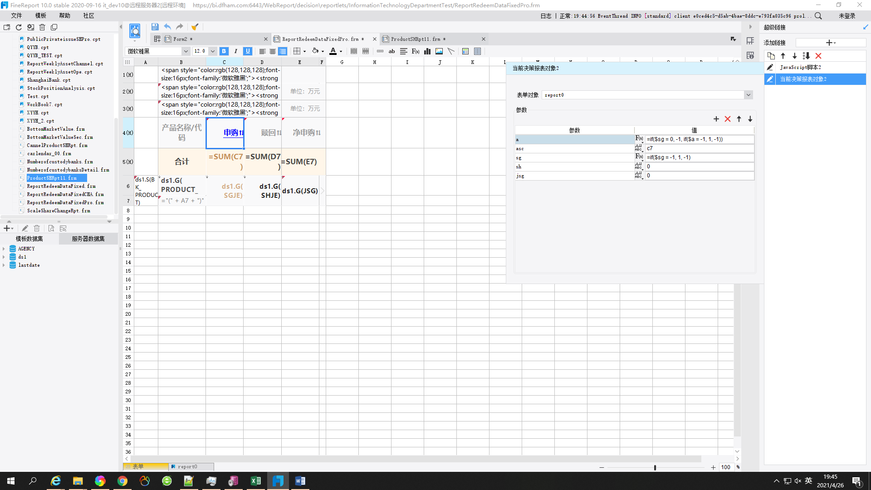Open the font size dropdown

coord(212,51)
